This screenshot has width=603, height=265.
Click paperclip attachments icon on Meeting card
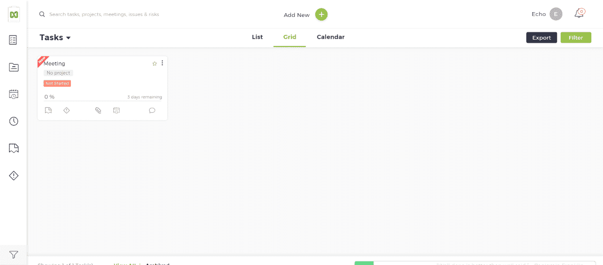coord(98,111)
